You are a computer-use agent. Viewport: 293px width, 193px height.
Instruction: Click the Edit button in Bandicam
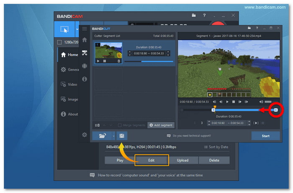coord(152,160)
